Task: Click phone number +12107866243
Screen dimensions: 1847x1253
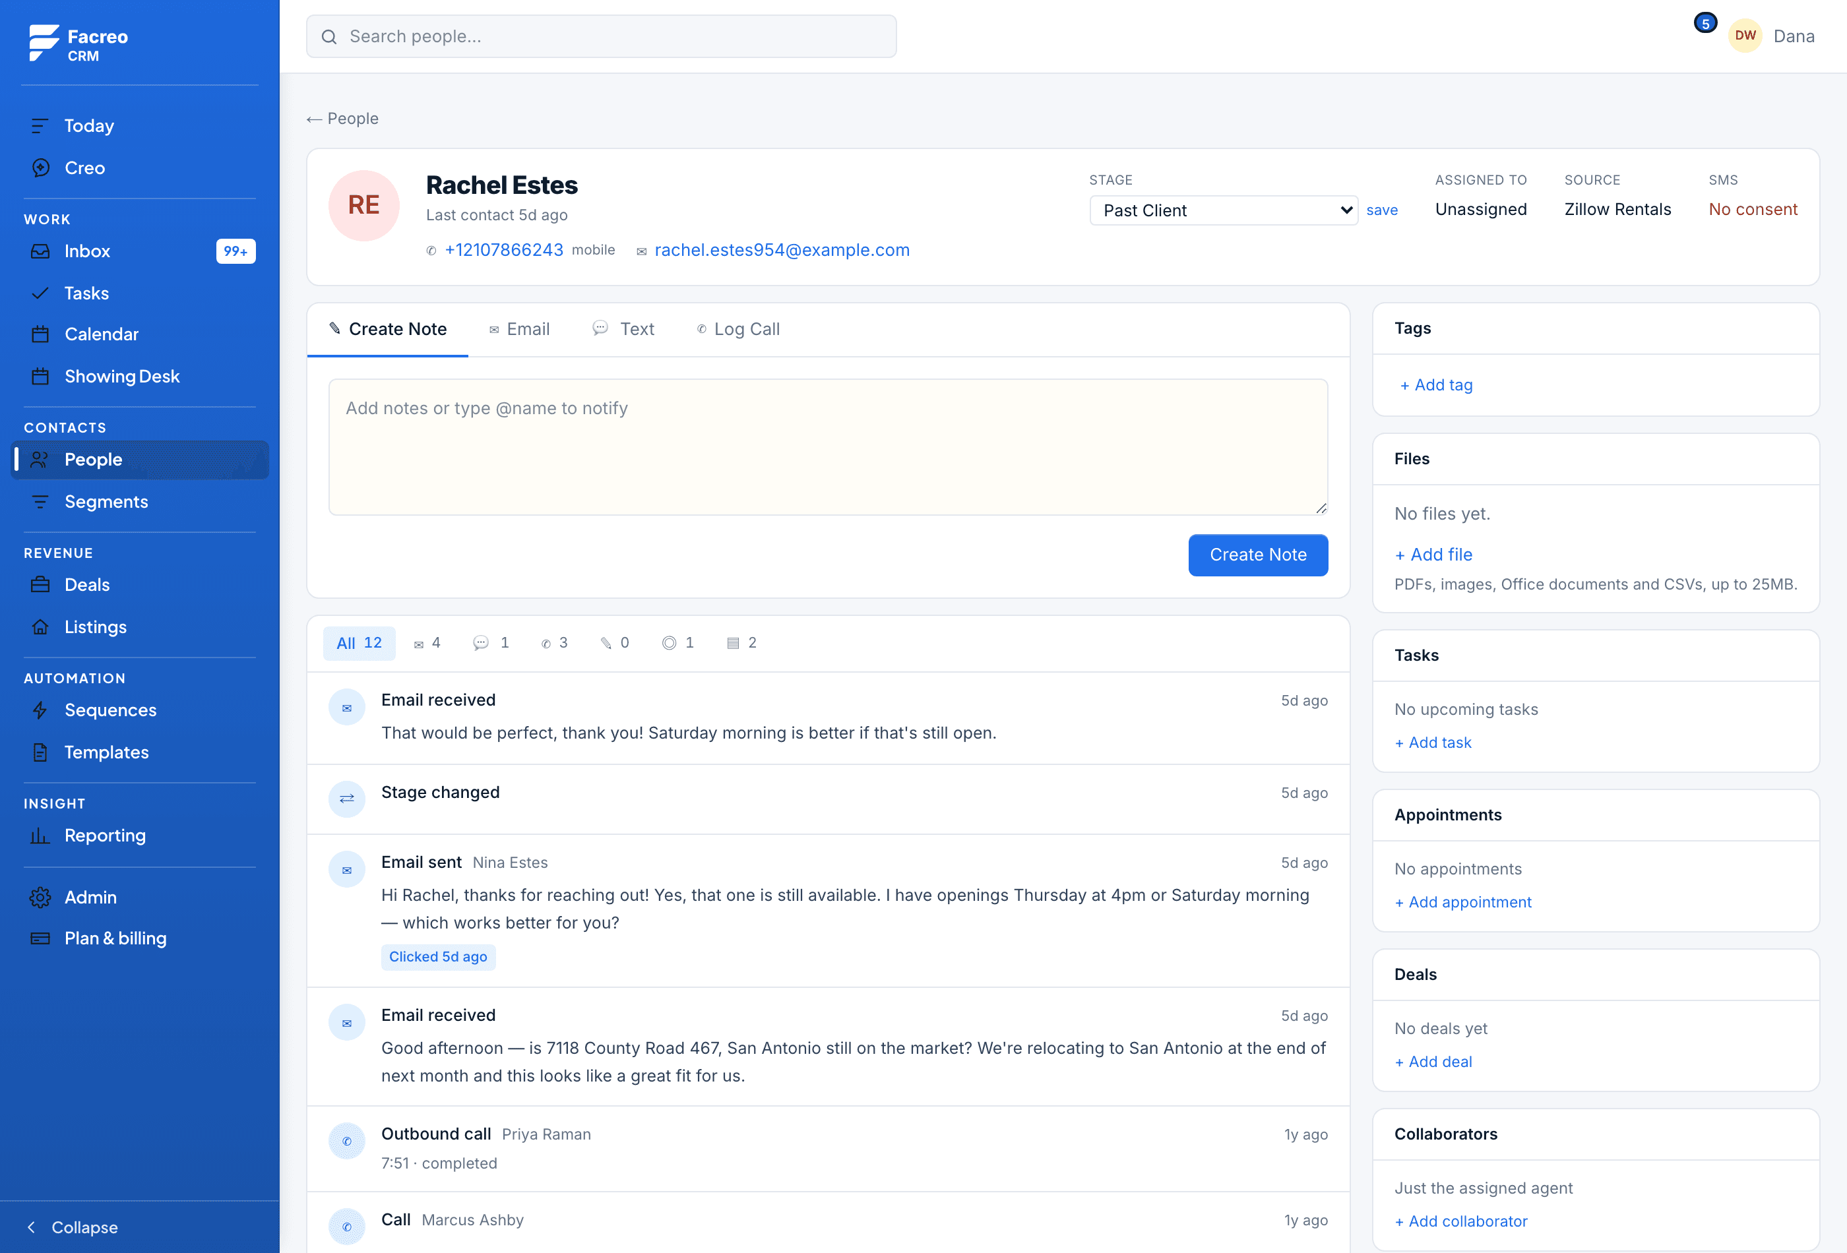Action: coord(504,251)
